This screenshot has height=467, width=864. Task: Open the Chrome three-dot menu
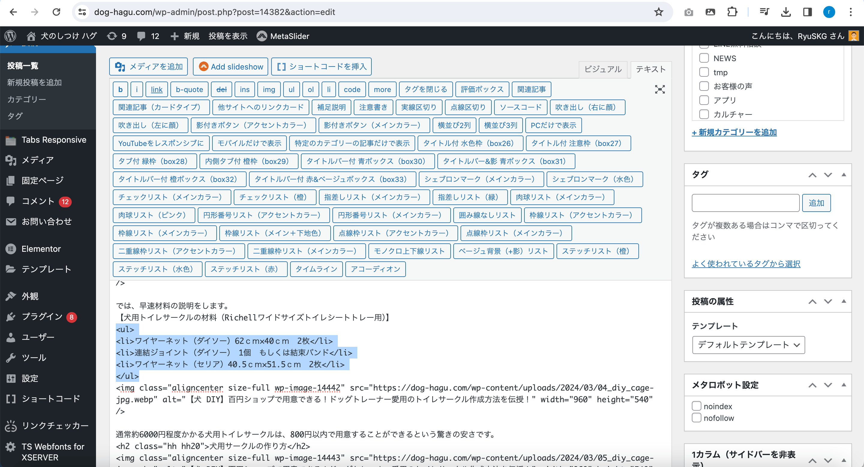point(850,12)
